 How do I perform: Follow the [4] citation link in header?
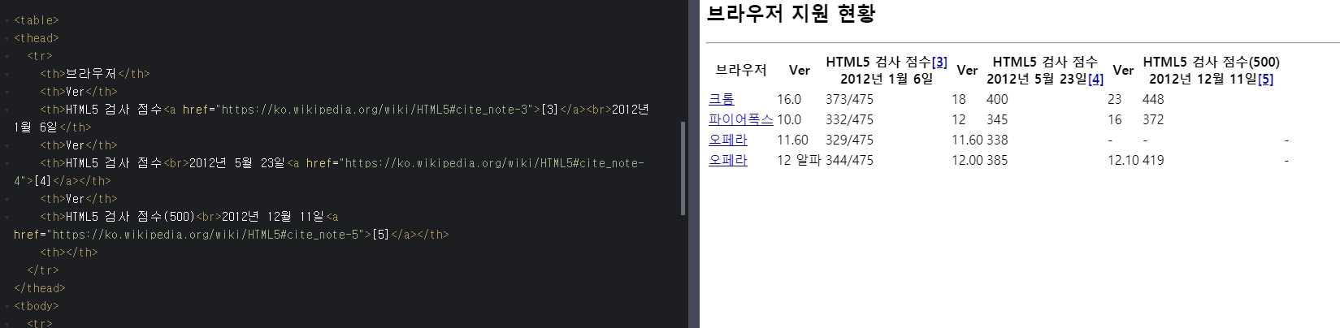coord(1095,79)
